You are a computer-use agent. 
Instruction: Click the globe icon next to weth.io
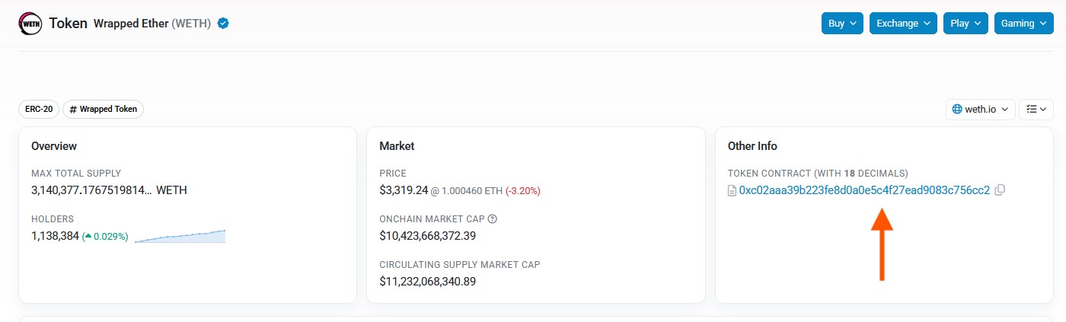pos(957,110)
